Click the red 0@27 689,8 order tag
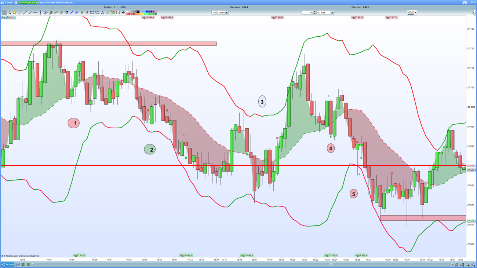 (277, 18)
